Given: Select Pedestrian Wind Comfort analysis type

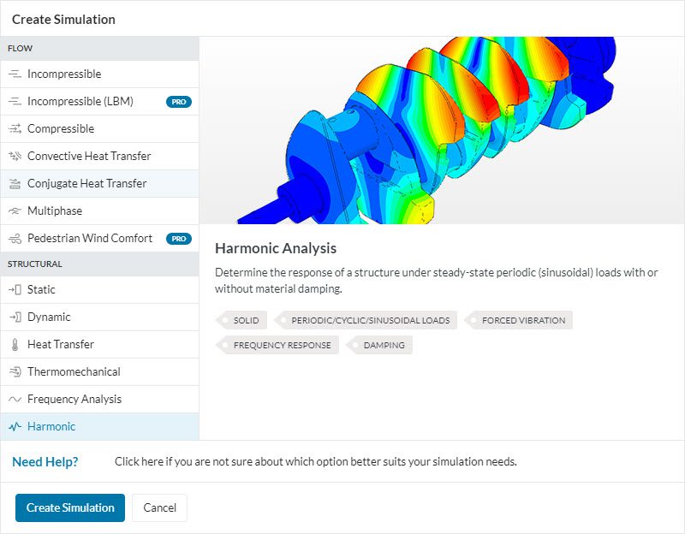Looking at the screenshot, I should pyautogui.click(x=89, y=239).
